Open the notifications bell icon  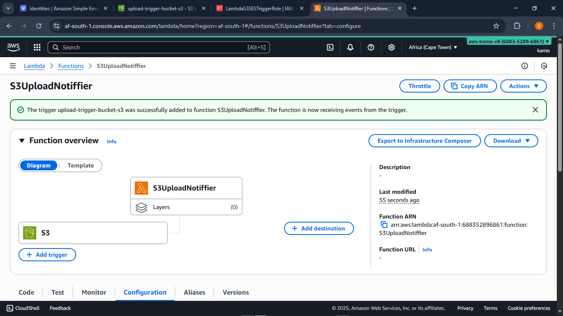[350, 47]
